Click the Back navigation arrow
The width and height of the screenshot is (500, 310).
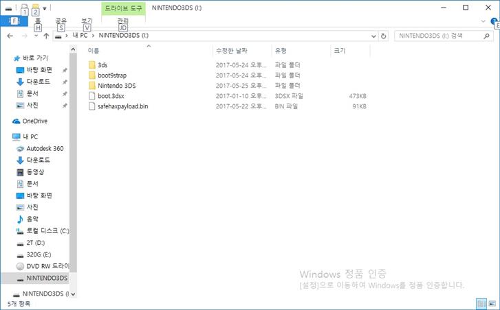coord(10,36)
